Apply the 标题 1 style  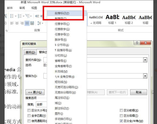pos(112,20)
